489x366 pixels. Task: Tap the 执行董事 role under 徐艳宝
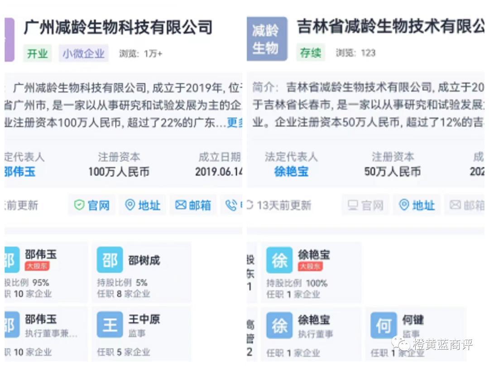tap(315, 334)
